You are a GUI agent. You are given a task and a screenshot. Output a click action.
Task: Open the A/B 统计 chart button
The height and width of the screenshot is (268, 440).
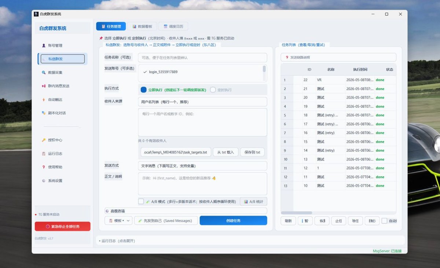tap(253, 202)
